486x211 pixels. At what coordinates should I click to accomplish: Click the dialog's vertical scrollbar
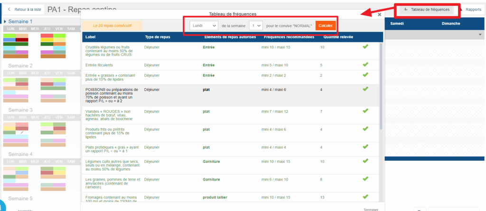[x=381, y=85]
